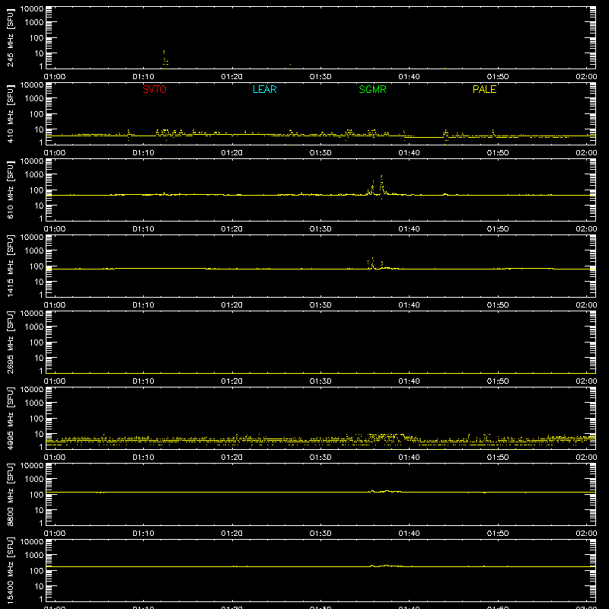Click the 10 y-axis value on 1415 MHz panel
This screenshot has height=609, width=609.
[39, 282]
